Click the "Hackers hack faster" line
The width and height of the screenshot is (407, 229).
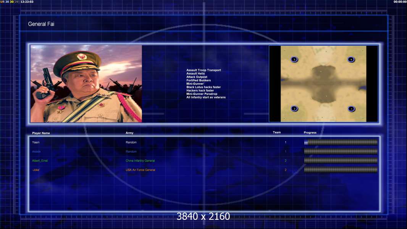tap(200, 90)
